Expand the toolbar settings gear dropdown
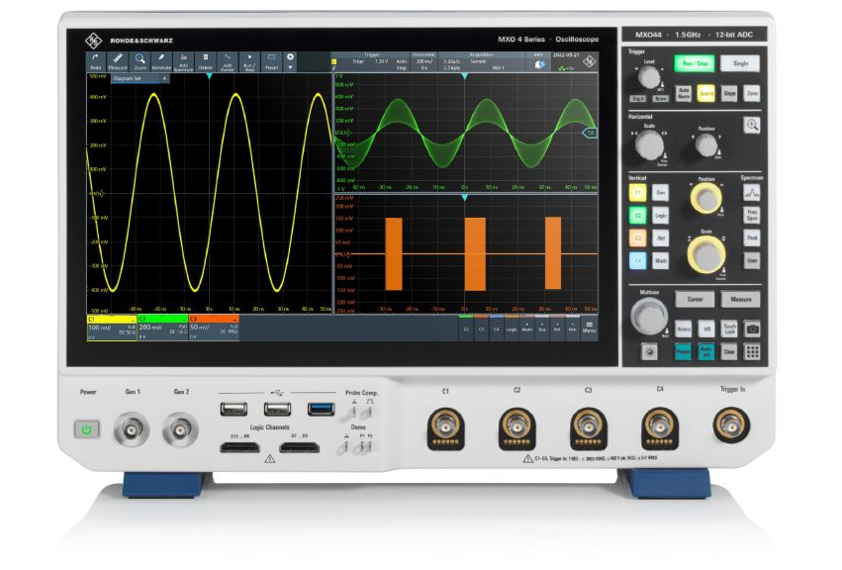 [291, 61]
